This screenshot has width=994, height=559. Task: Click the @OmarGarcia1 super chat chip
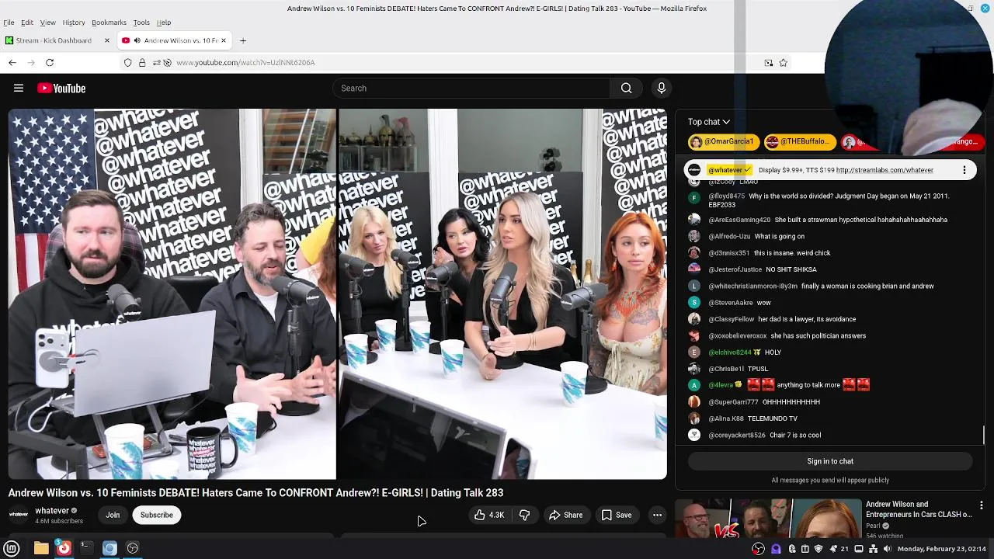(722, 142)
